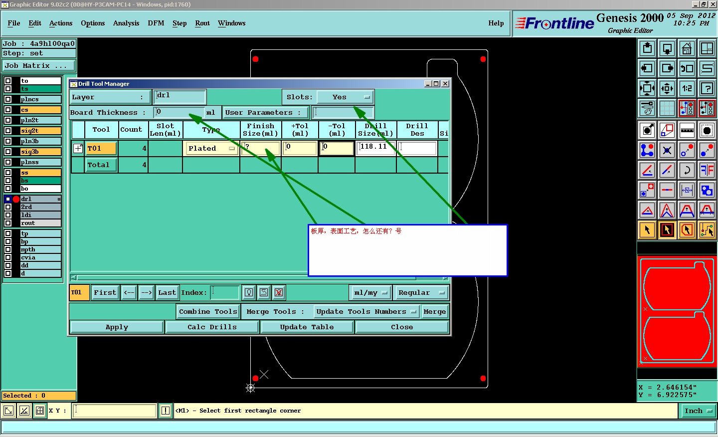Open the Rout menu

coord(202,23)
